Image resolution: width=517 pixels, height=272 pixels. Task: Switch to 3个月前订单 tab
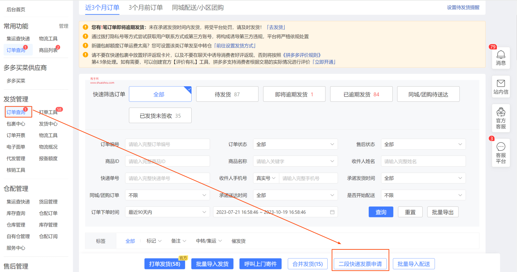(x=146, y=7)
